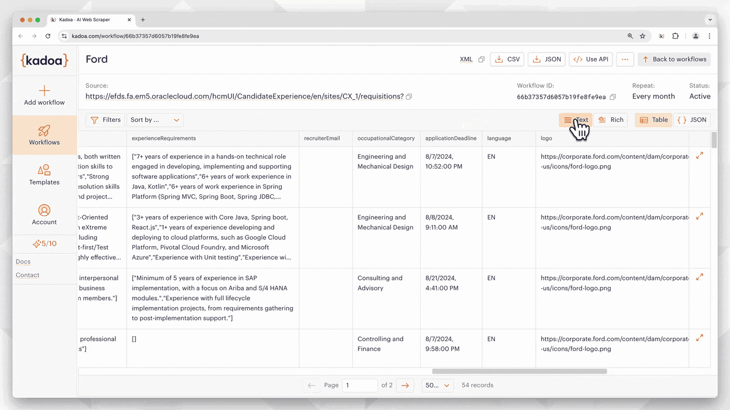Switch to Rich display mode

(611, 120)
